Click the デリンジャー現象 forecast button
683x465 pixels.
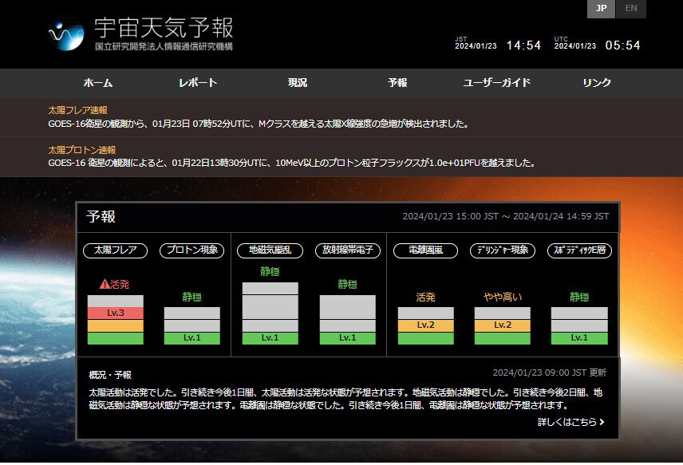click(503, 250)
